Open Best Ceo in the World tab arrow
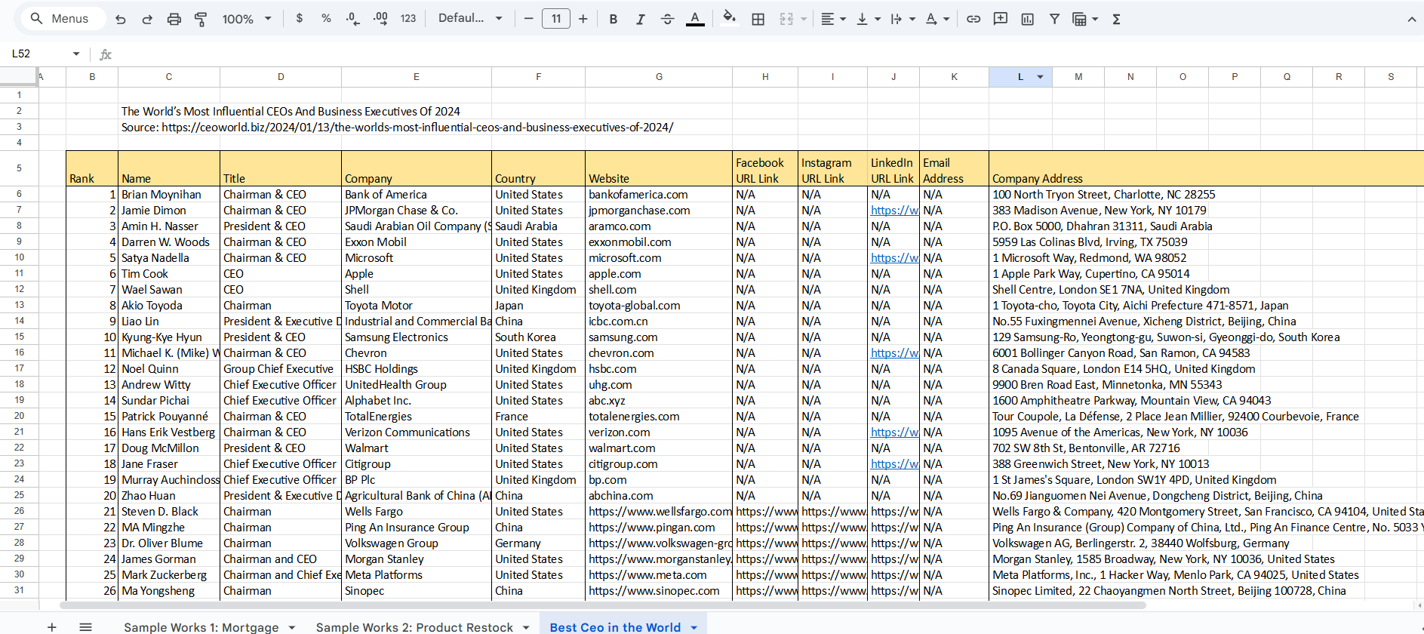1424x634 pixels. (x=694, y=627)
